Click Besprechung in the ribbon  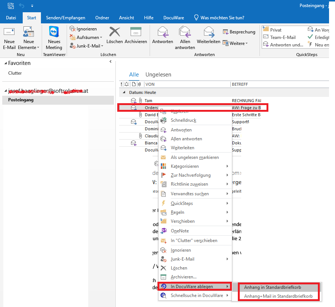click(239, 32)
